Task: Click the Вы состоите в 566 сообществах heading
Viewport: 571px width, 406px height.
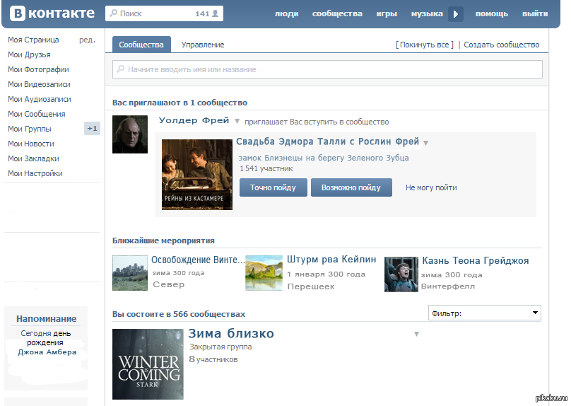Action: [179, 314]
